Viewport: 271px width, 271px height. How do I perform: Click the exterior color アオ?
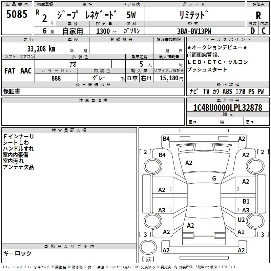tap(73, 64)
